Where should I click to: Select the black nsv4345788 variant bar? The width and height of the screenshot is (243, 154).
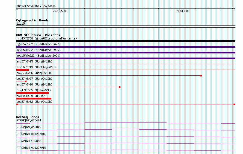[x=126, y=41]
